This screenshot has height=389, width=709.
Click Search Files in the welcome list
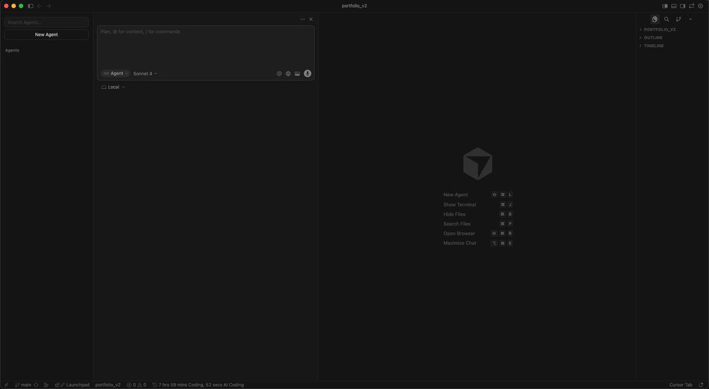coord(457,224)
